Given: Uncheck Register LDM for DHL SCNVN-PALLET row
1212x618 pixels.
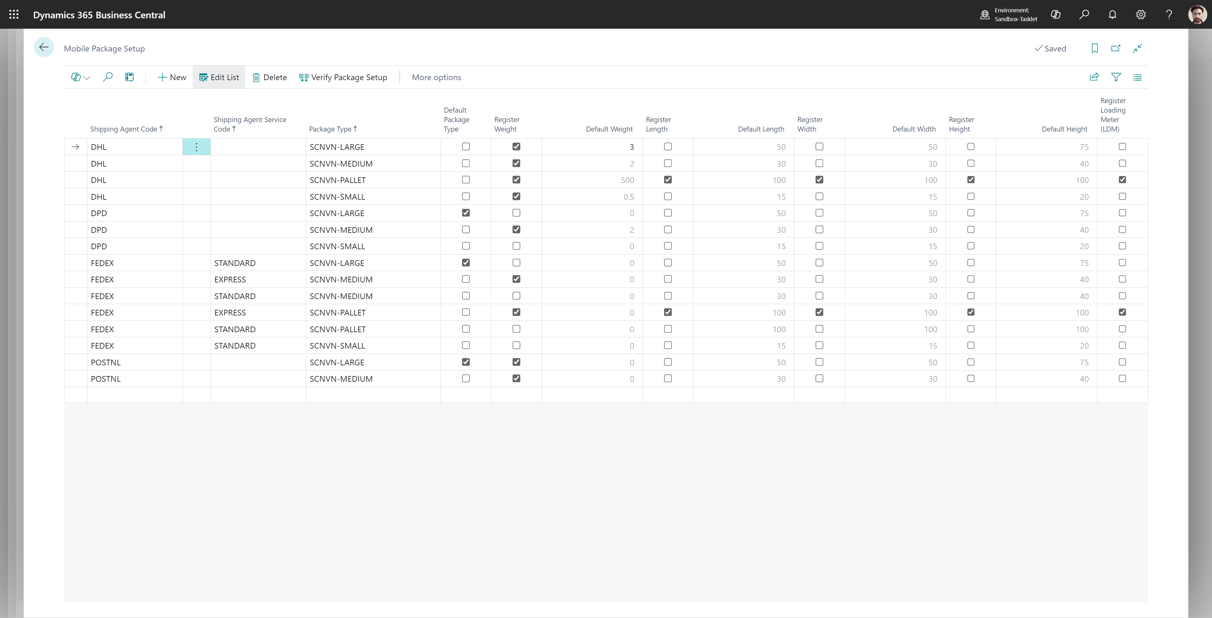Looking at the screenshot, I should (1122, 180).
